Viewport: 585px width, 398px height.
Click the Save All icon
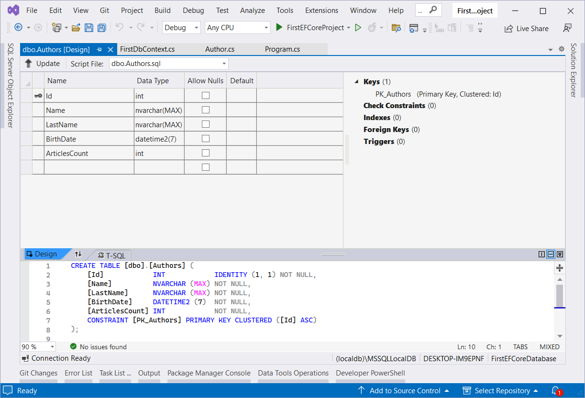coord(101,28)
